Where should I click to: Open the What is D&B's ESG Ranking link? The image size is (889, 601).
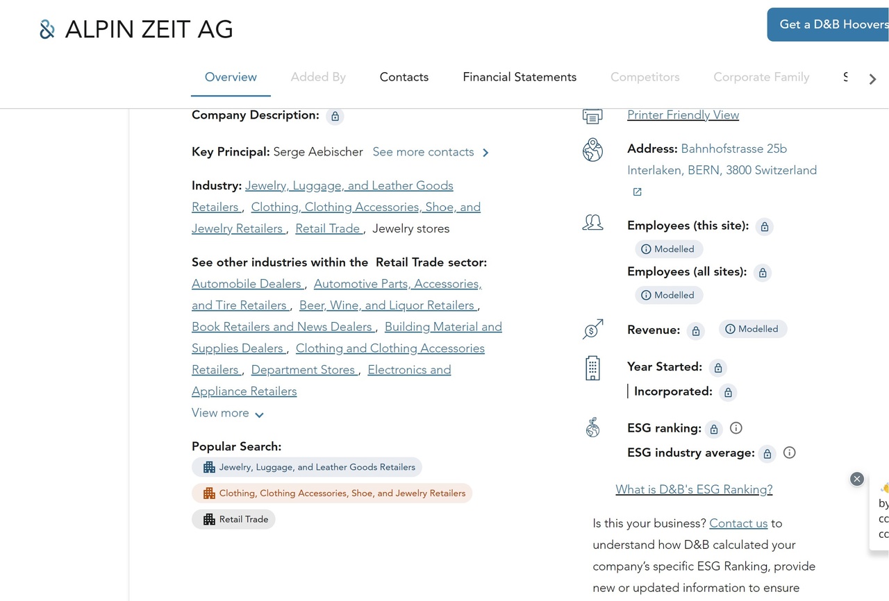click(694, 489)
